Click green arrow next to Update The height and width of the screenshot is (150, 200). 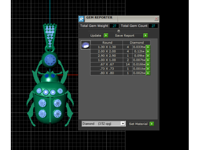pos(106,35)
